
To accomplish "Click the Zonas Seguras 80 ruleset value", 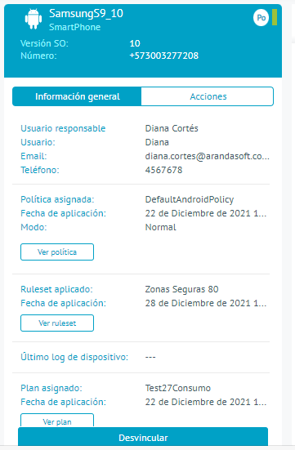I will [181, 289].
